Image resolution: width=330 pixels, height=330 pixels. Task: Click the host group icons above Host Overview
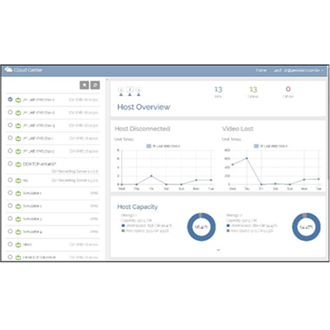click(130, 92)
